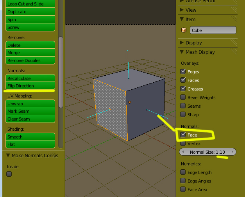Grab the Mesh Display panel drag grip
Screen dimensions: 245x197
point(234,52)
